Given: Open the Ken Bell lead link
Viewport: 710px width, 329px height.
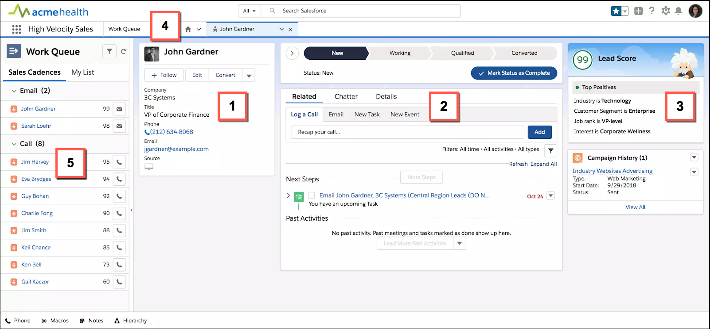Looking at the screenshot, I should (31, 264).
